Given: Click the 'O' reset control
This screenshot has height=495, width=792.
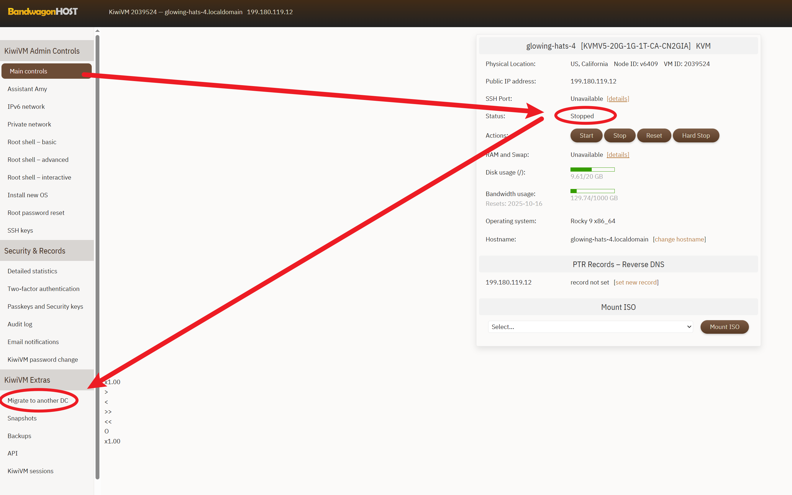Looking at the screenshot, I should (x=106, y=431).
